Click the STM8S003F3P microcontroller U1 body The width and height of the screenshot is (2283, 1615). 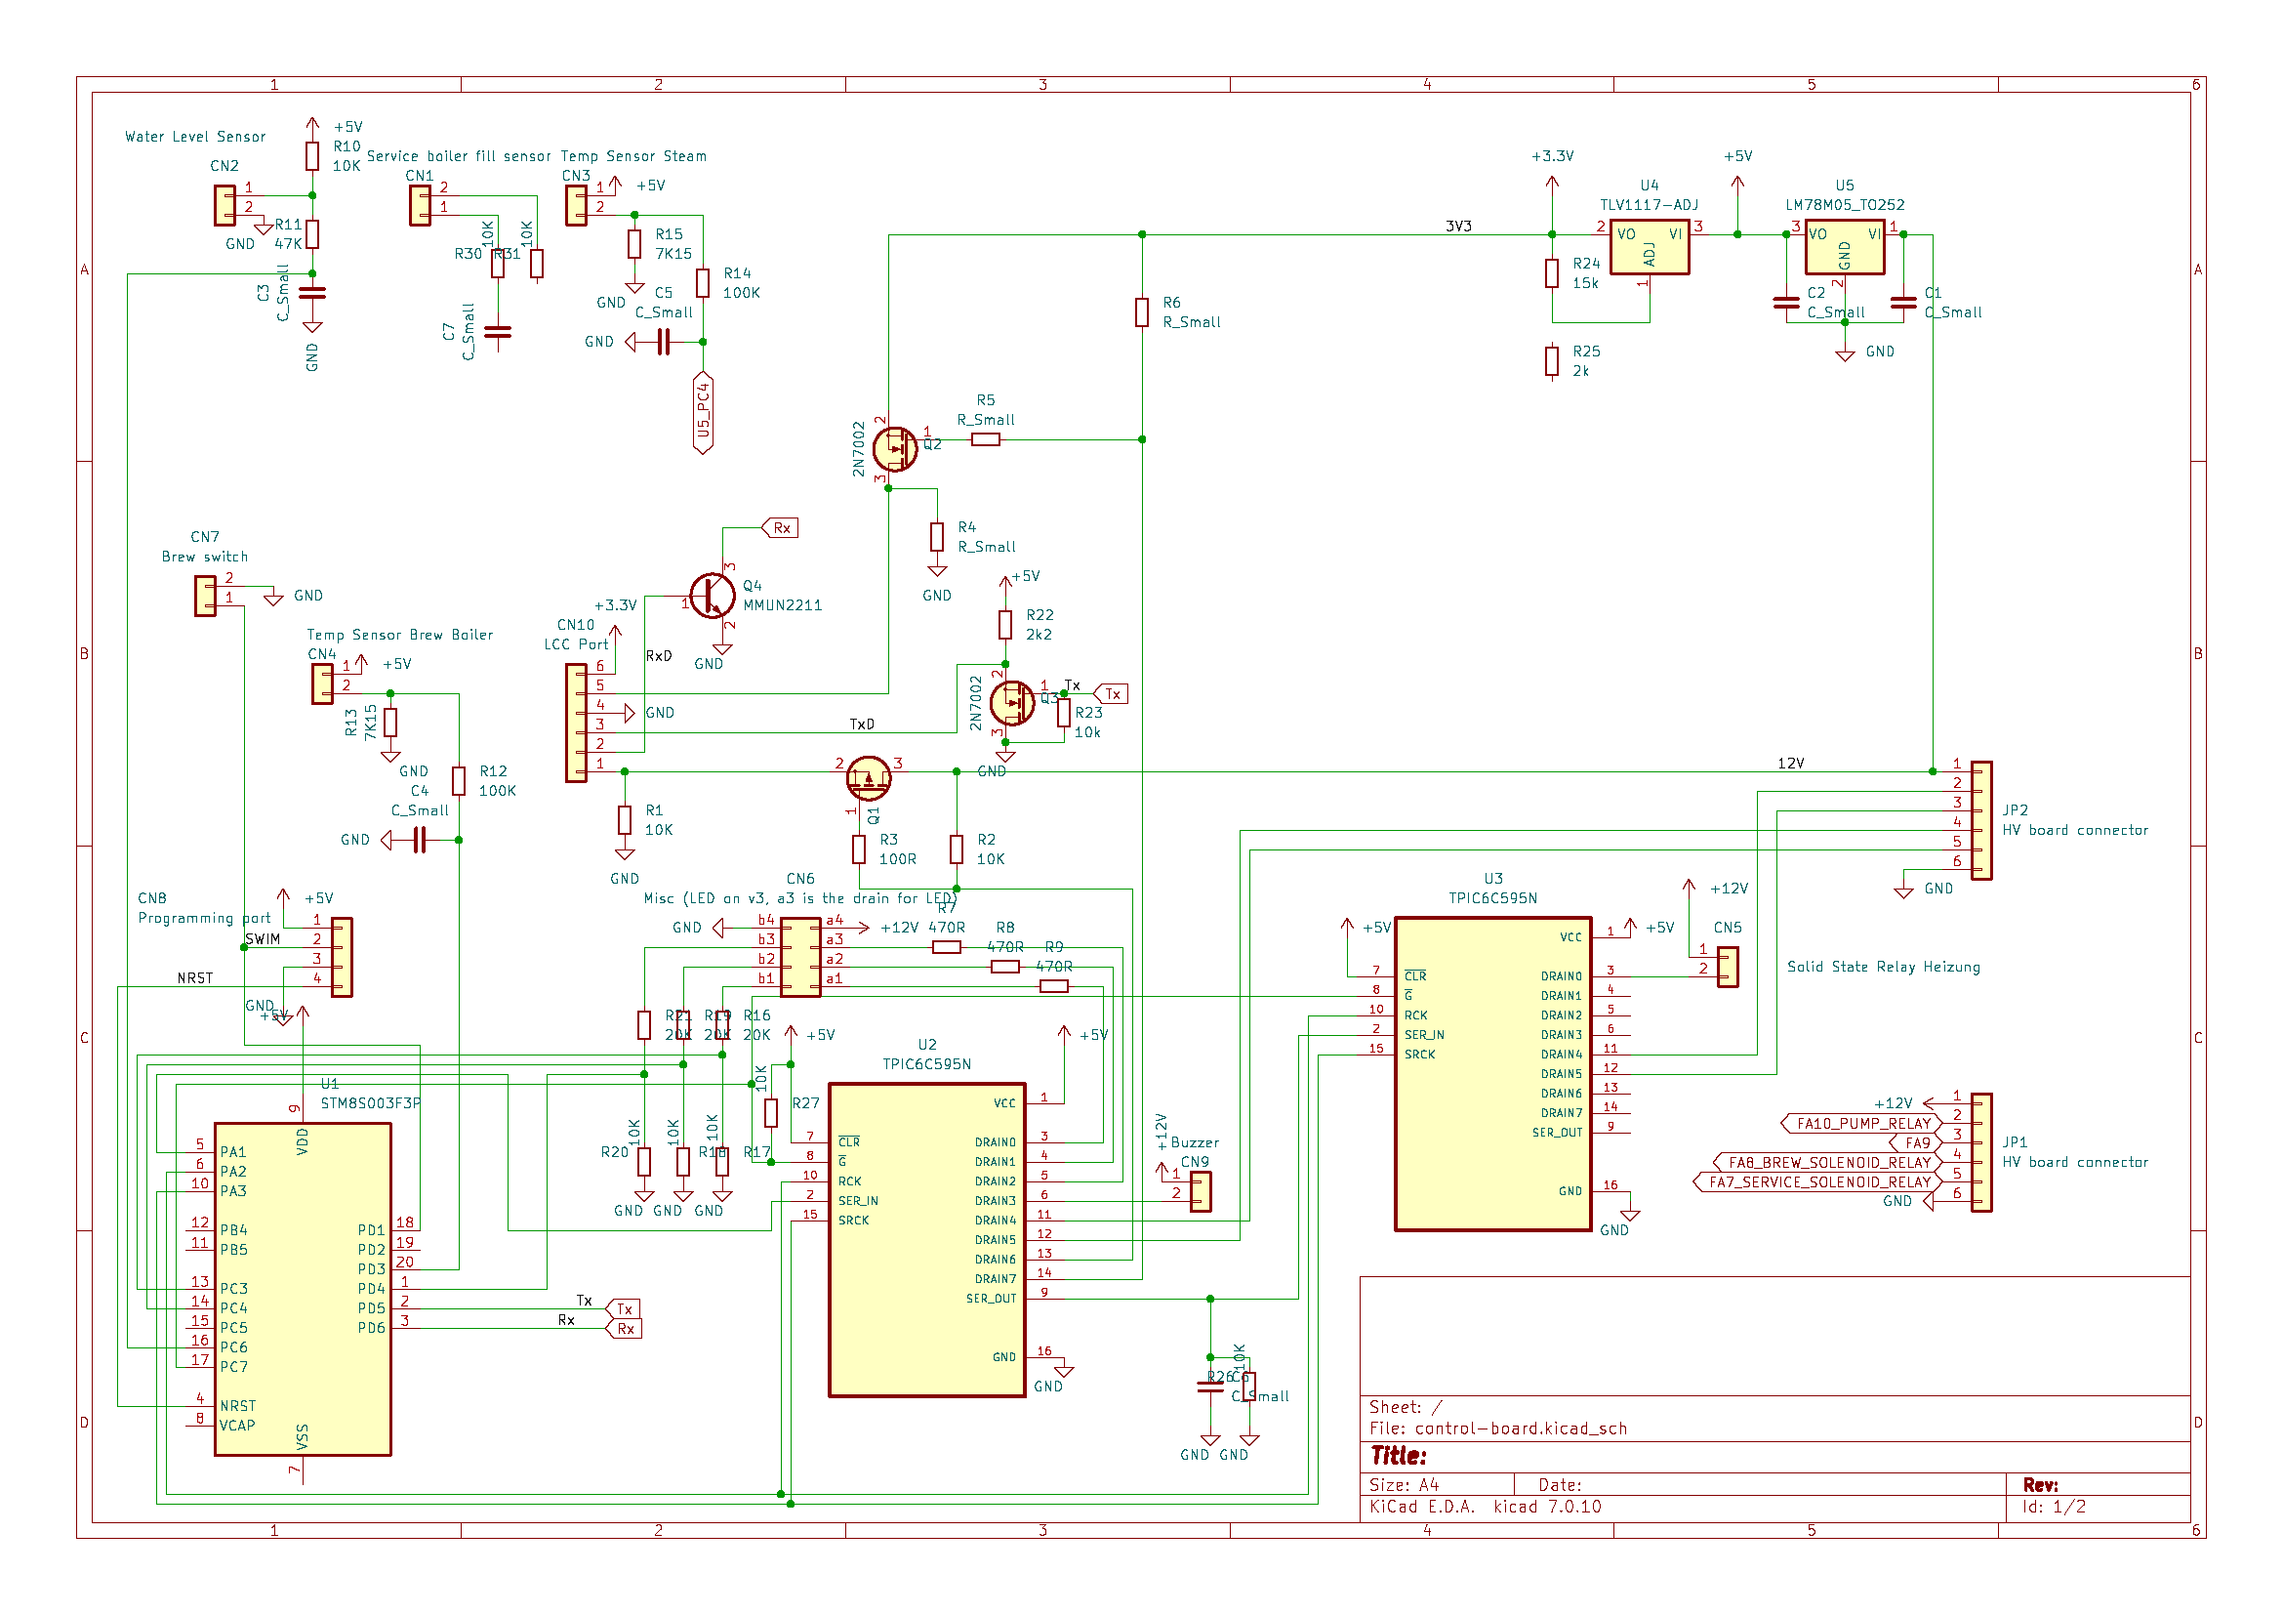[x=302, y=1289]
